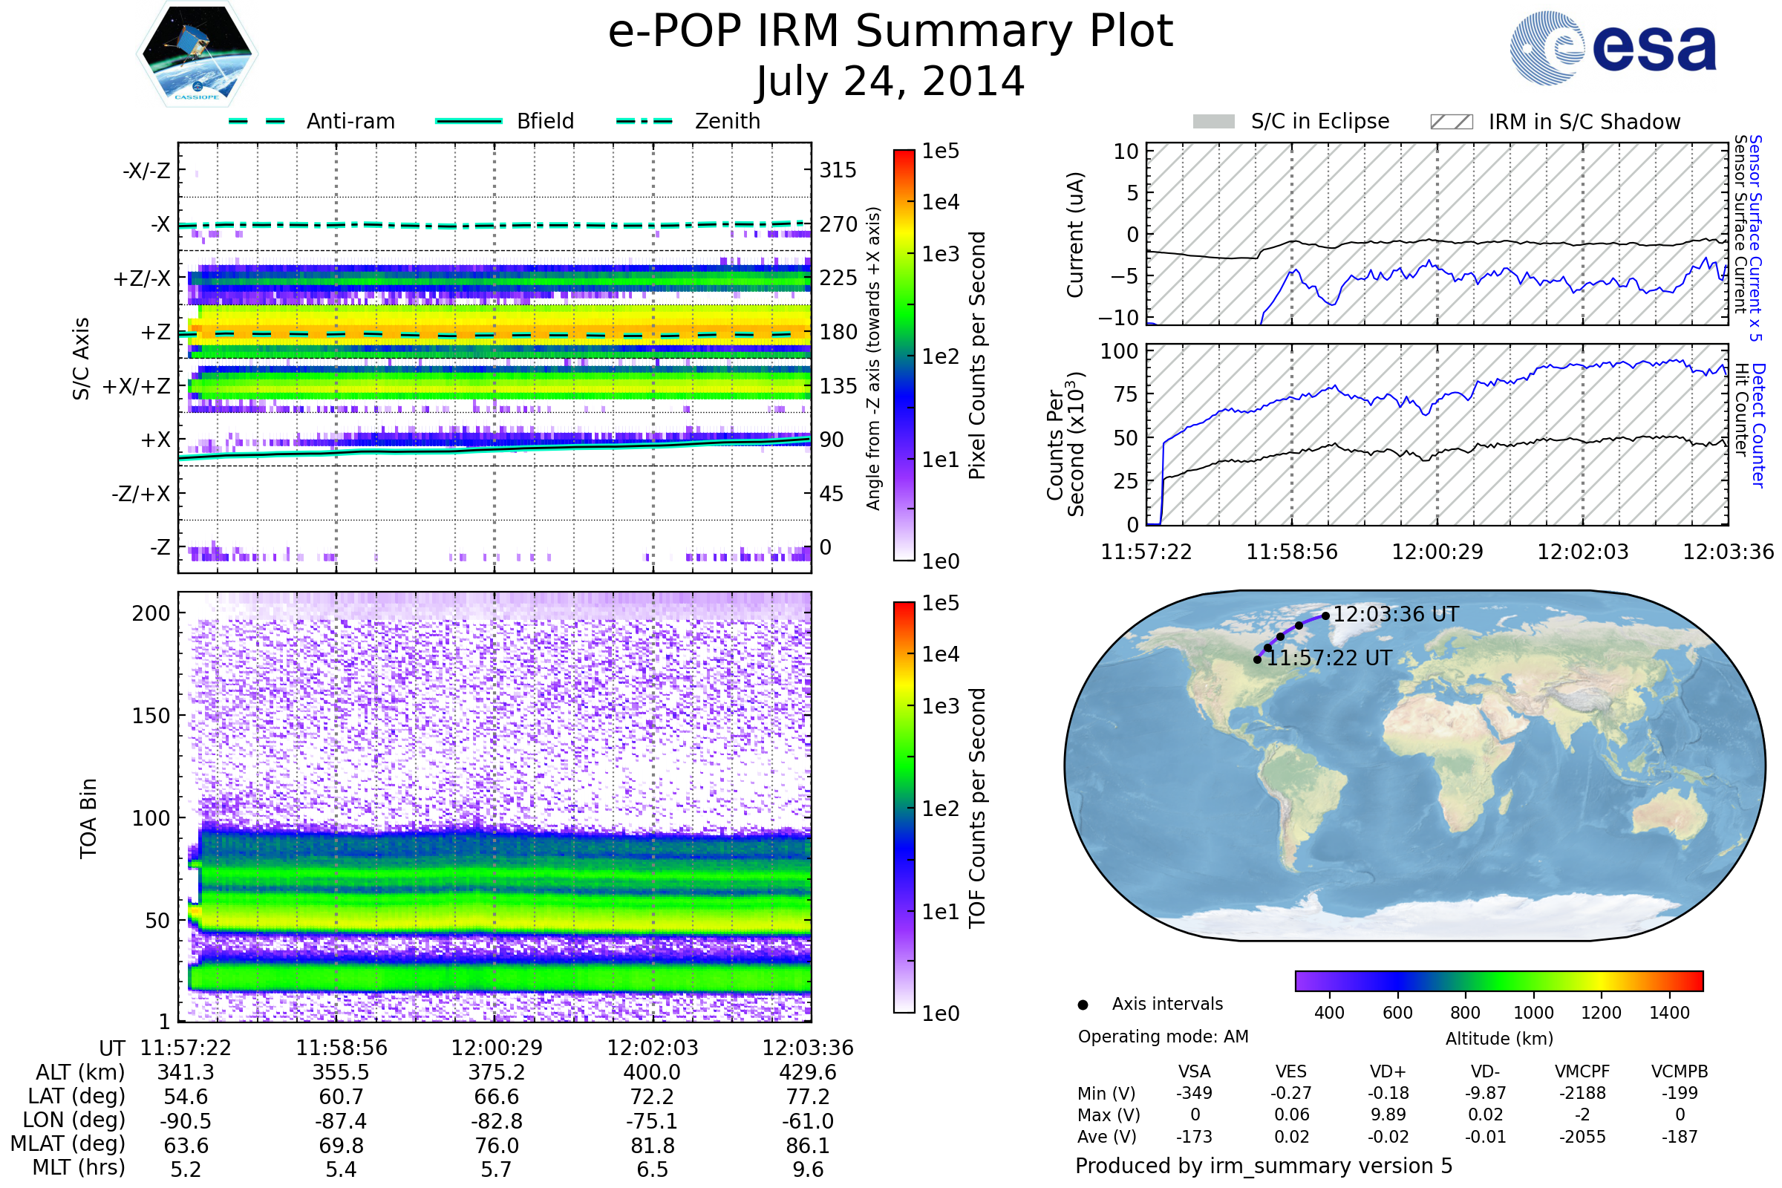Click the IRM in S/C Shadow hatched swatch
Viewport: 1782px width, 1188px height.
pyautogui.click(x=1451, y=122)
